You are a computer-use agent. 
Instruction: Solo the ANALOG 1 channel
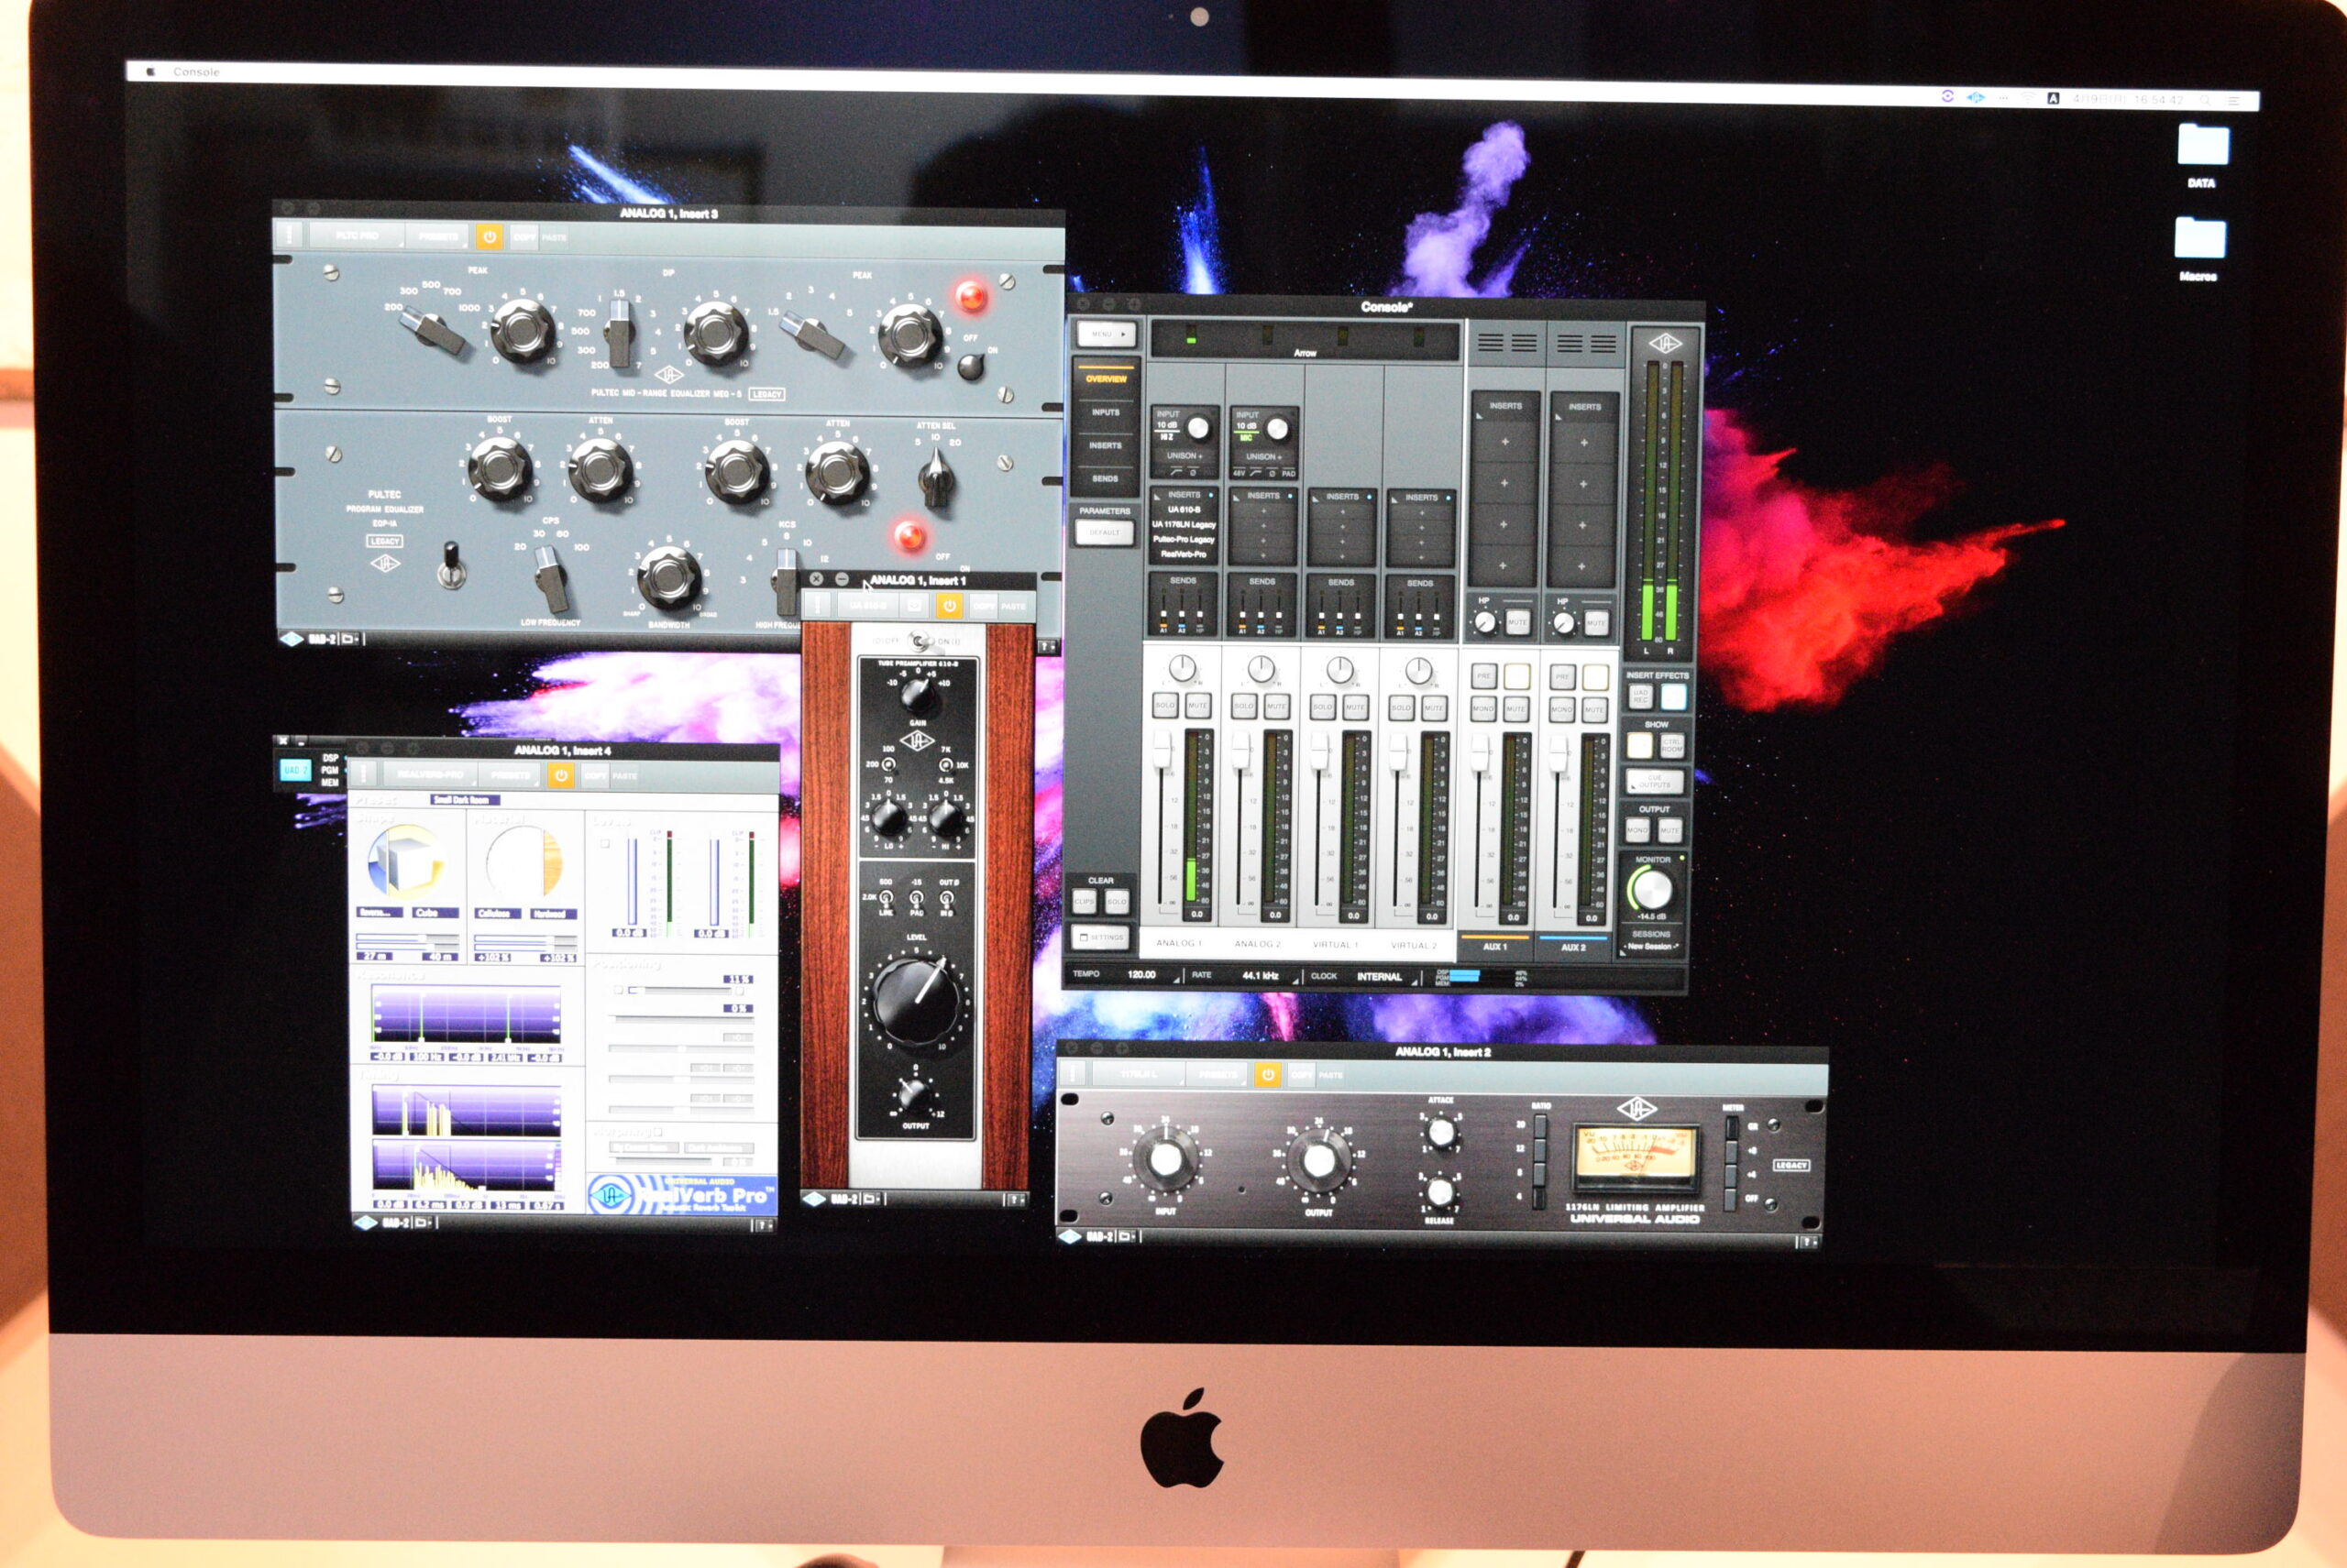click(1165, 705)
